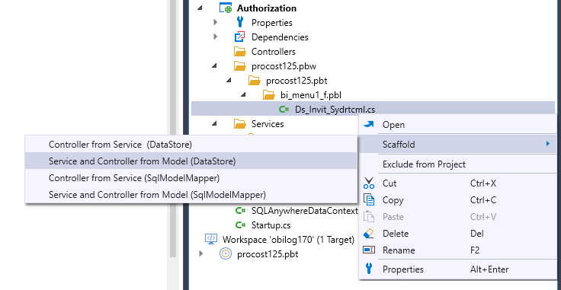Click the bi_menu1_f.pbl folder icon

269,95
